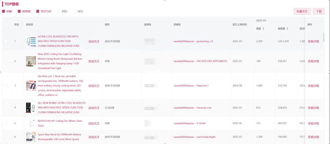Click Sport Max Neck Fan product image

coord(31,137)
